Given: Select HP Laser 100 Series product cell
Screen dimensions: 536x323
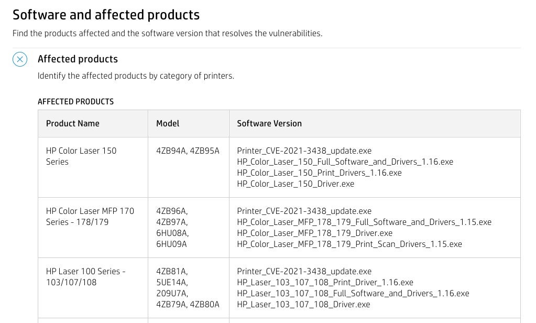Looking at the screenshot, I should (x=85, y=277).
